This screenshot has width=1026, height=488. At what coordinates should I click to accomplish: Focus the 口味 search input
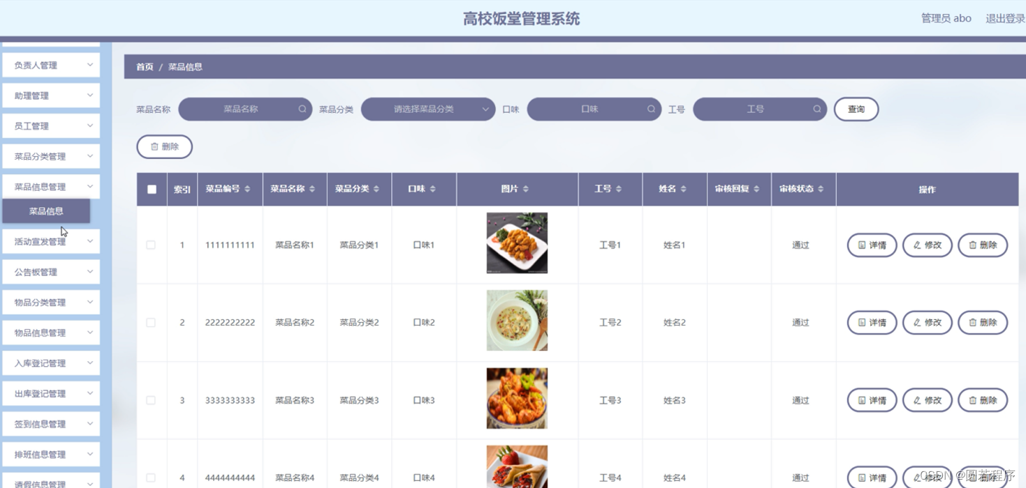click(594, 109)
